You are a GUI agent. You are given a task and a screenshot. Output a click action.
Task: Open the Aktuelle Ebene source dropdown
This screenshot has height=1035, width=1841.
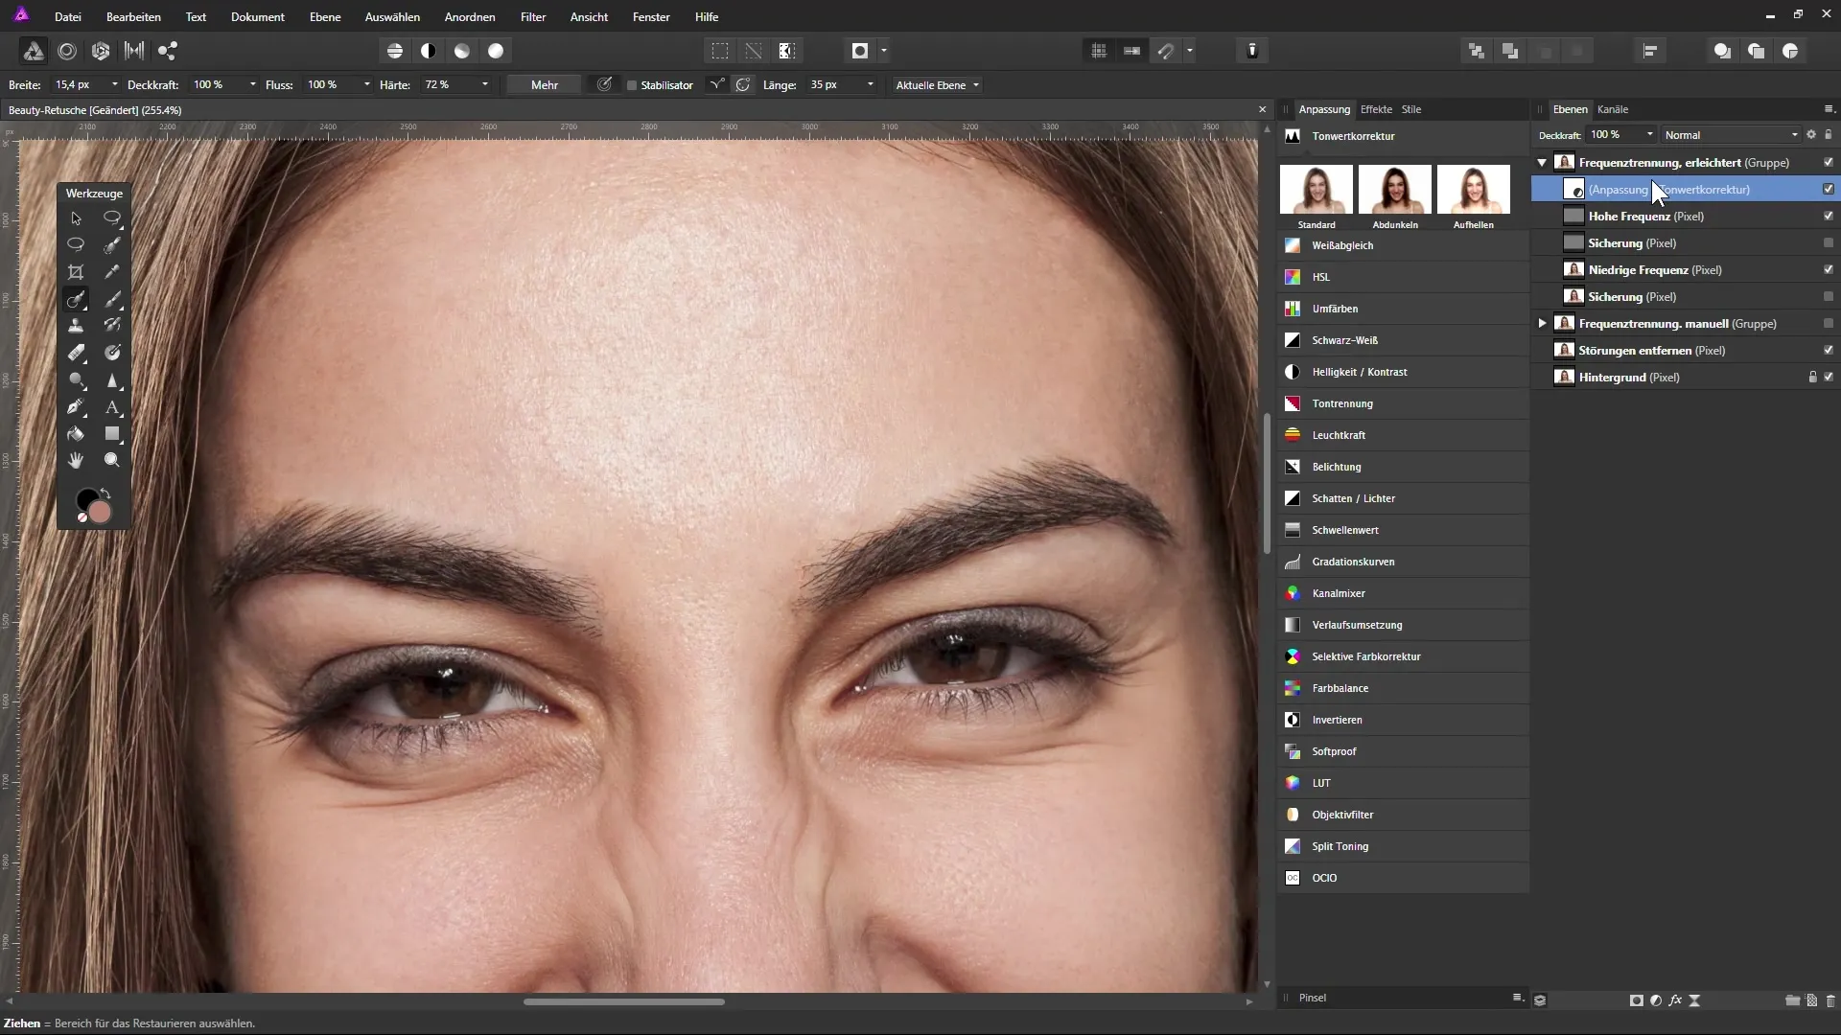937,85
